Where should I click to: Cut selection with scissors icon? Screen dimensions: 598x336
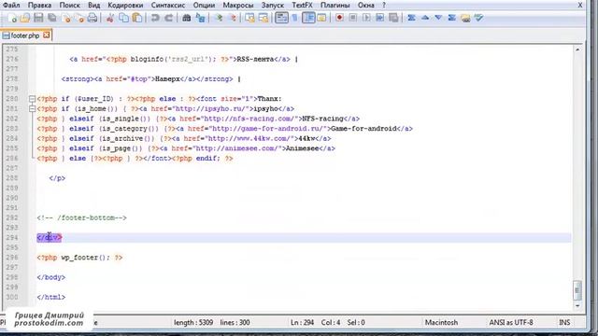point(110,18)
